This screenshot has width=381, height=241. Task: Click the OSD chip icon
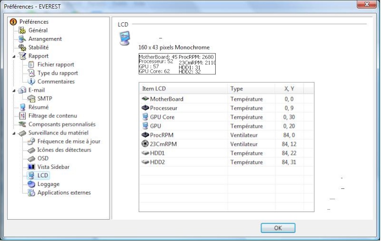coord(31,158)
